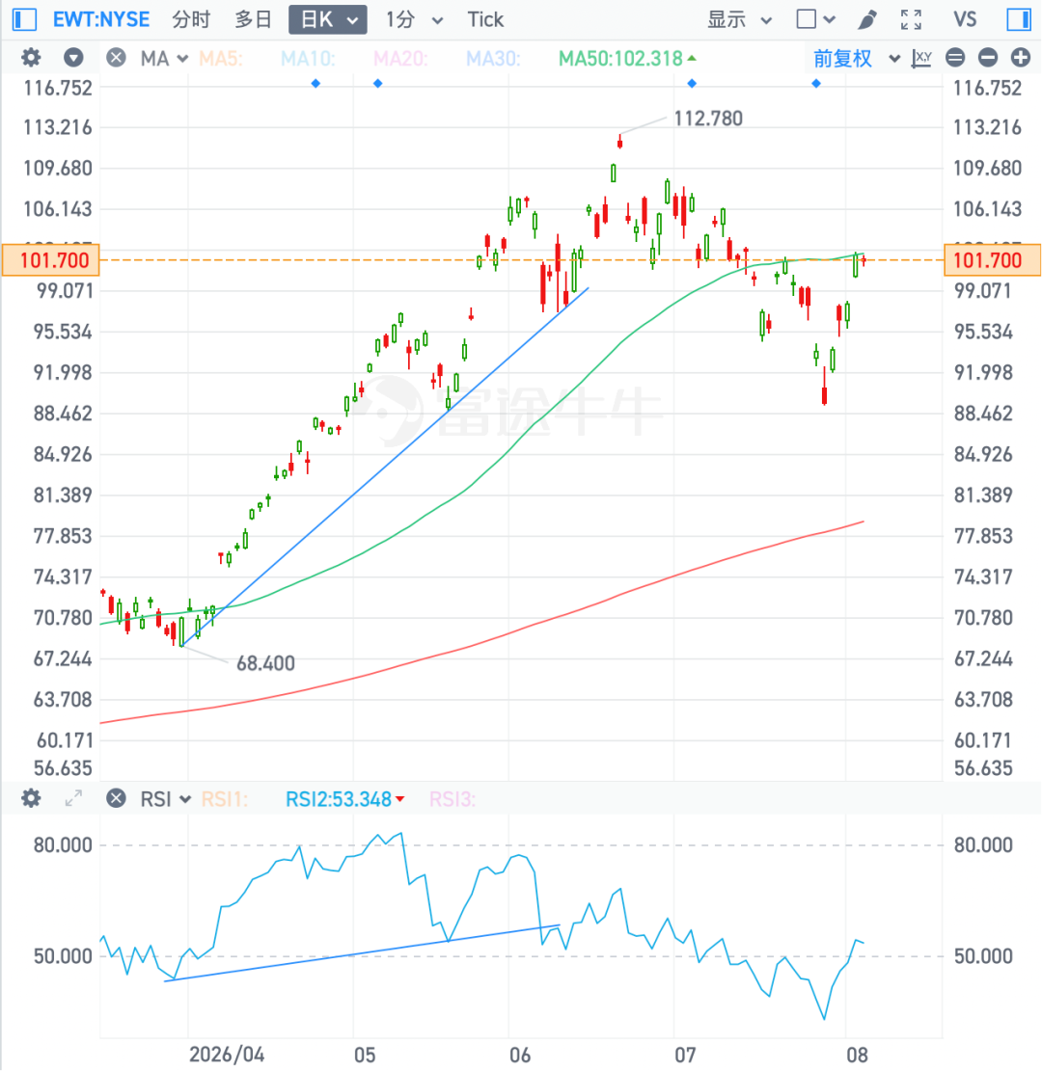Remove the RSI indicator
The image size is (1042, 1071).
click(116, 798)
